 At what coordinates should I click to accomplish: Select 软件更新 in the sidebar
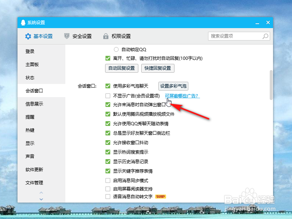[x=42, y=169]
